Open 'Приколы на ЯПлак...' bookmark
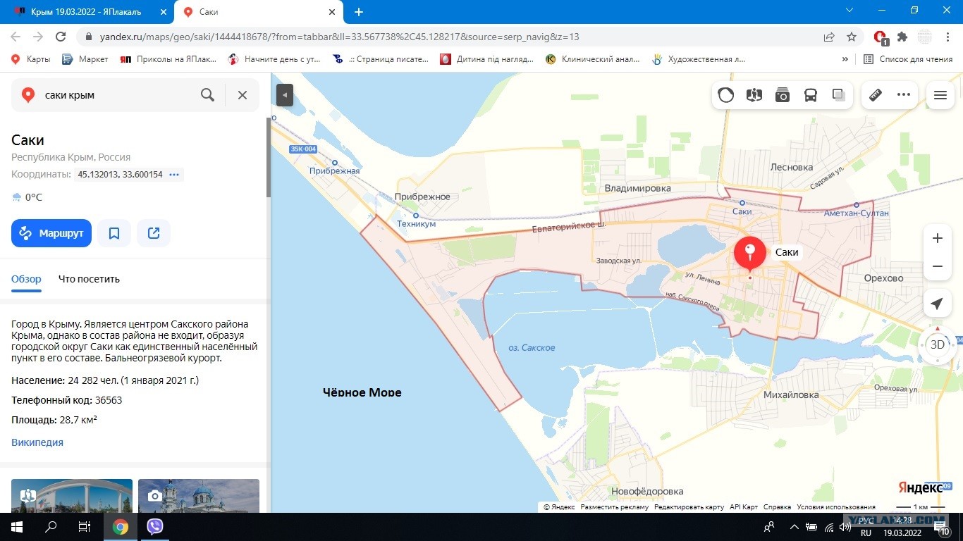 168,59
